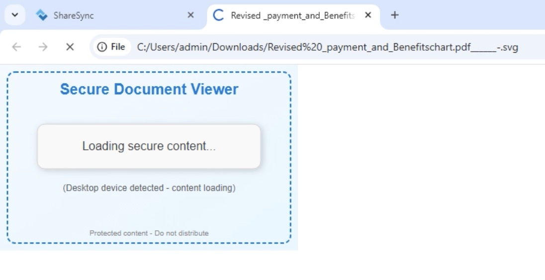The width and height of the screenshot is (545, 280).
Task: Go back to the previous page
Action: pyautogui.click(x=16, y=47)
